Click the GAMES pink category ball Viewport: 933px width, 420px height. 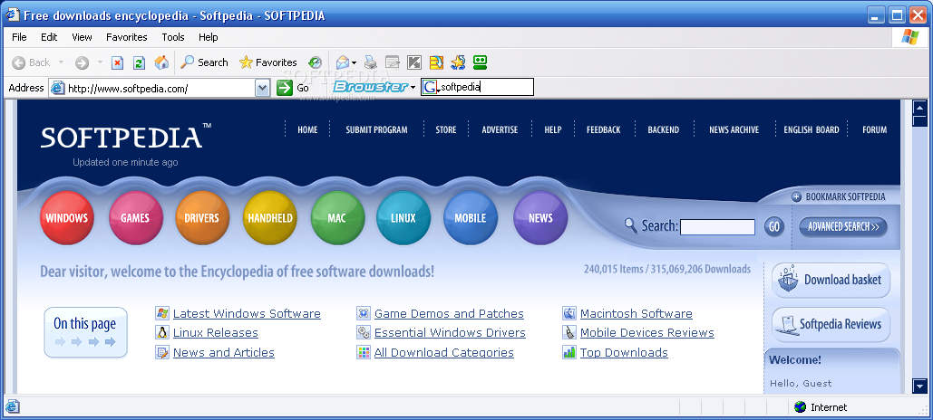pyautogui.click(x=135, y=218)
